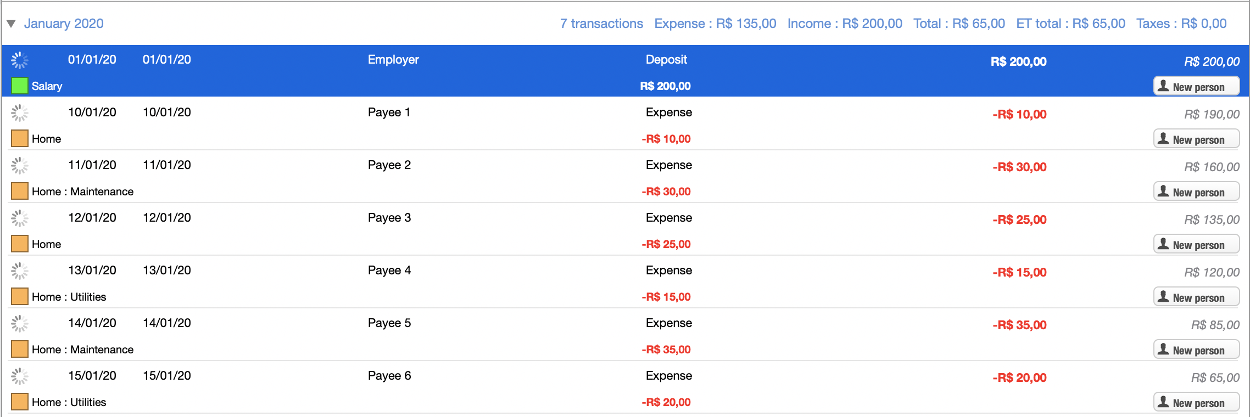The height and width of the screenshot is (417, 1250).
Task: Click orange swatch beside Home on Payee 1
Action: (20, 138)
